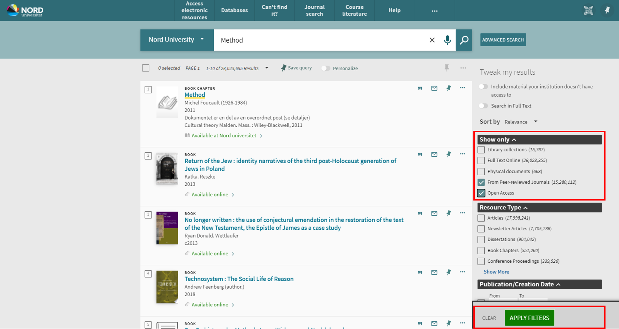
Task: Open the citation tool for Method
Action: [420, 88]
